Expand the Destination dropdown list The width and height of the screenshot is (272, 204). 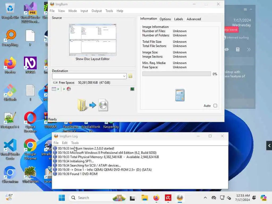[124, 76]
